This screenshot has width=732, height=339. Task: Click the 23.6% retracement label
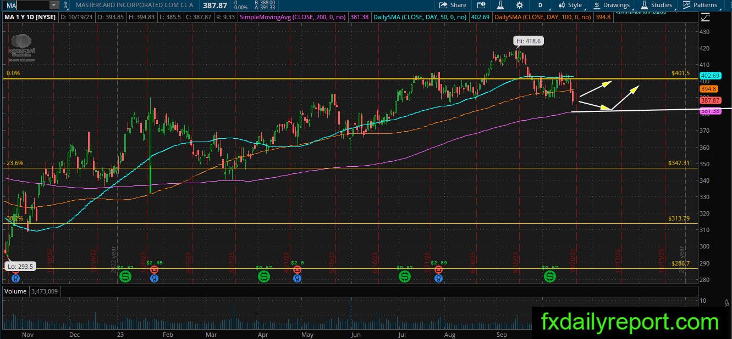pyautogui.click(x=15, y=163)
